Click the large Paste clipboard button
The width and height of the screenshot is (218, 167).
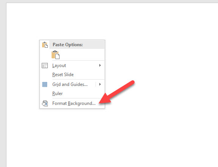(55, 55)
